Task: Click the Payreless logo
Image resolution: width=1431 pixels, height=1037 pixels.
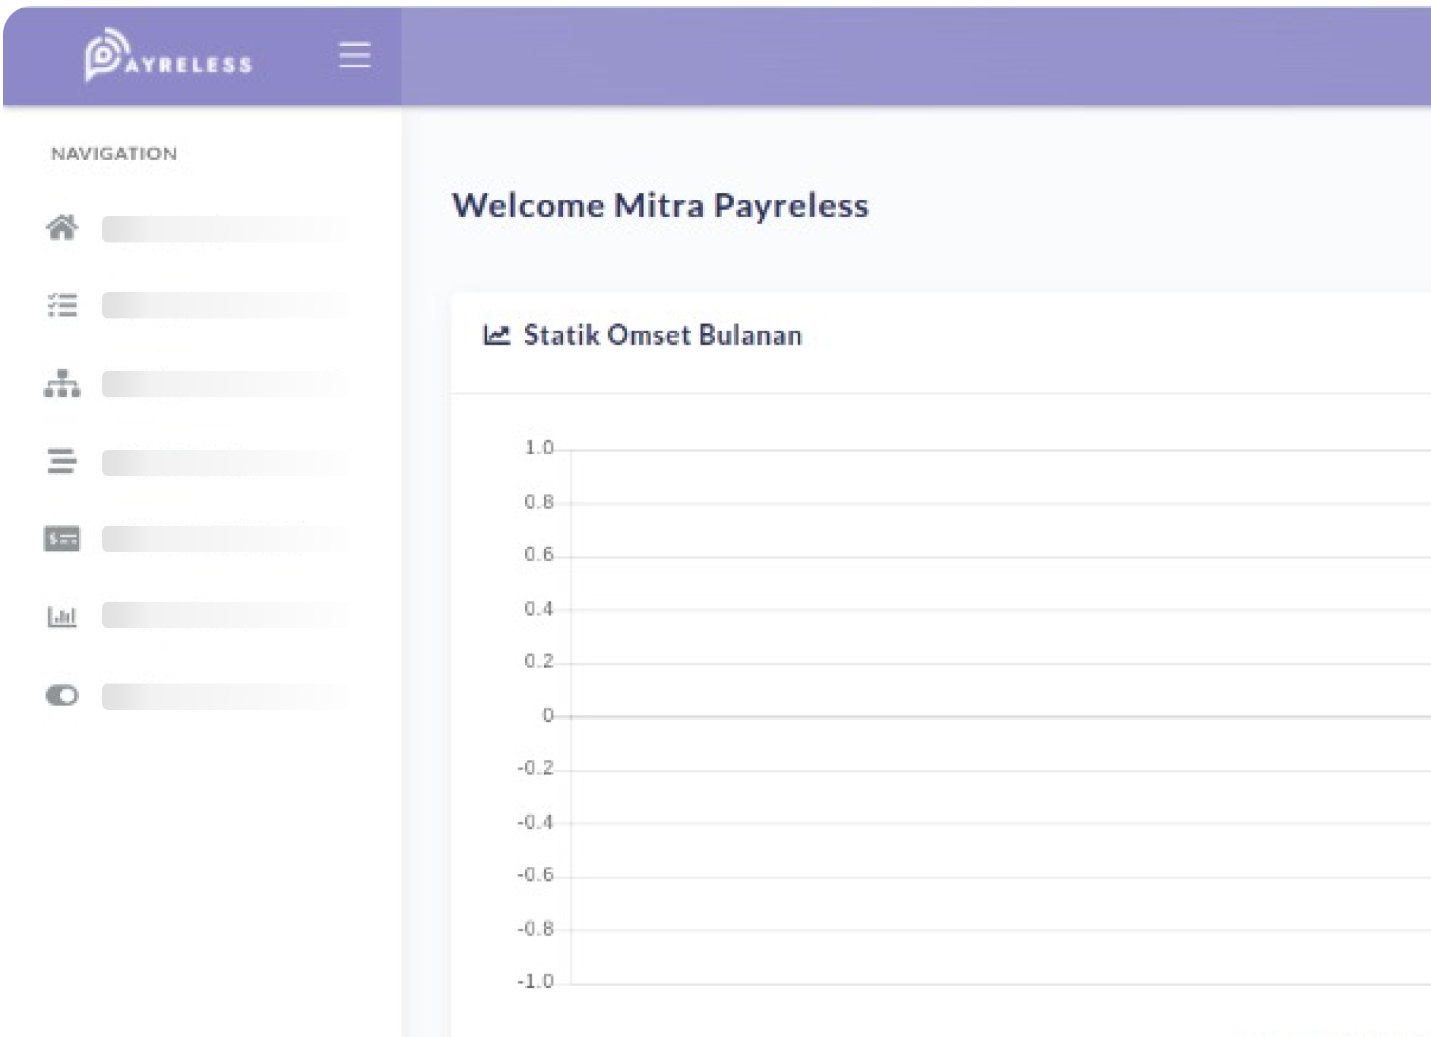Action: [168, 55]
